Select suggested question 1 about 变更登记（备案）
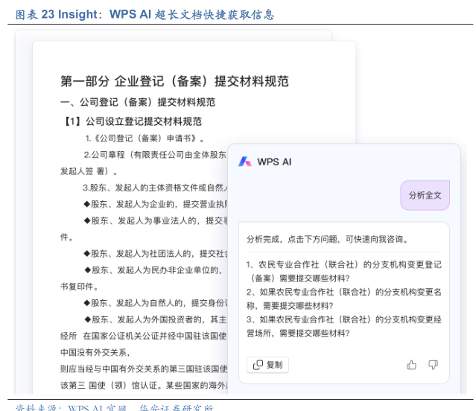This screenshot has width=476, height=411. pos(343,271)
